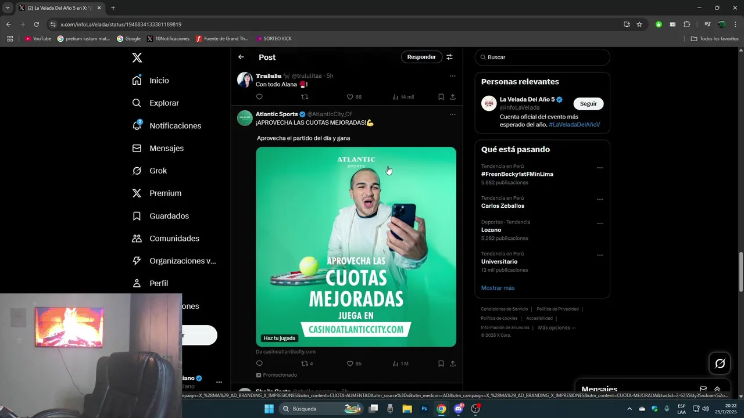Click Atlantic Sports avatar
The width and height of the screenshot is (744, 418).
pyautogui.click(x=245, y=118)
